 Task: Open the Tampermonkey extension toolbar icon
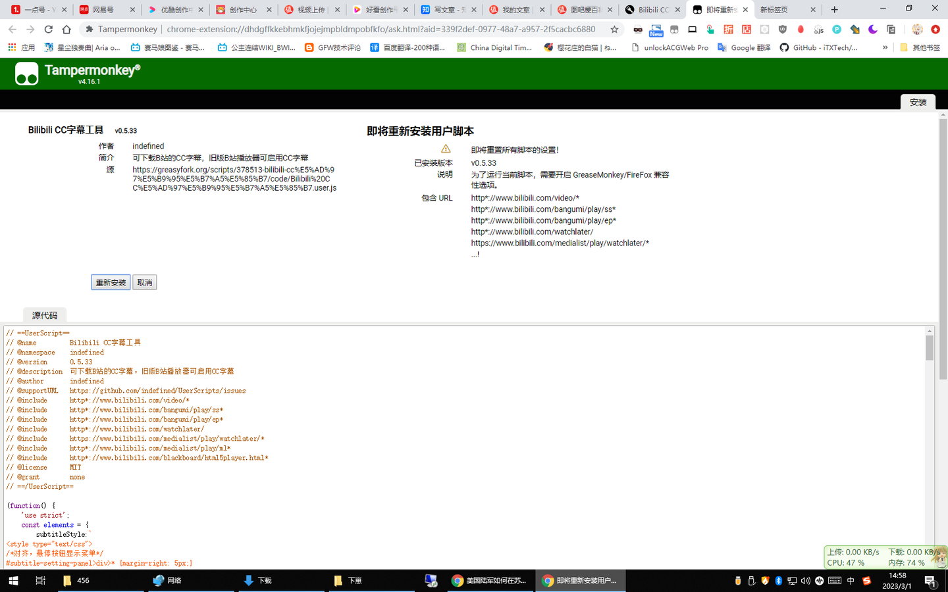[x=674, y=29]
